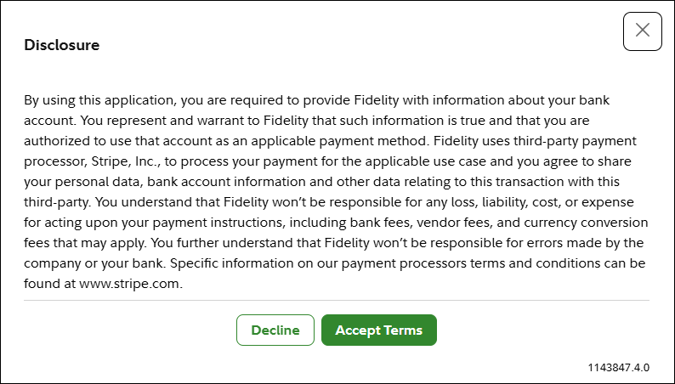The width and height of the screenshot is (675, 384).
Task: Click the first line beginning 'By using this application'
Action: pos(317,100)
